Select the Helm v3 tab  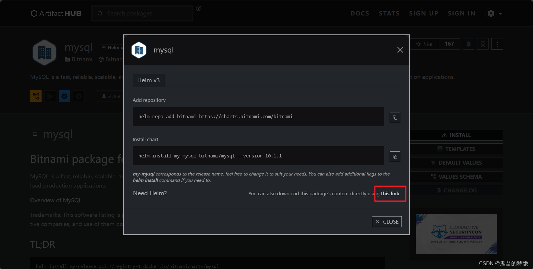[148, 80]
